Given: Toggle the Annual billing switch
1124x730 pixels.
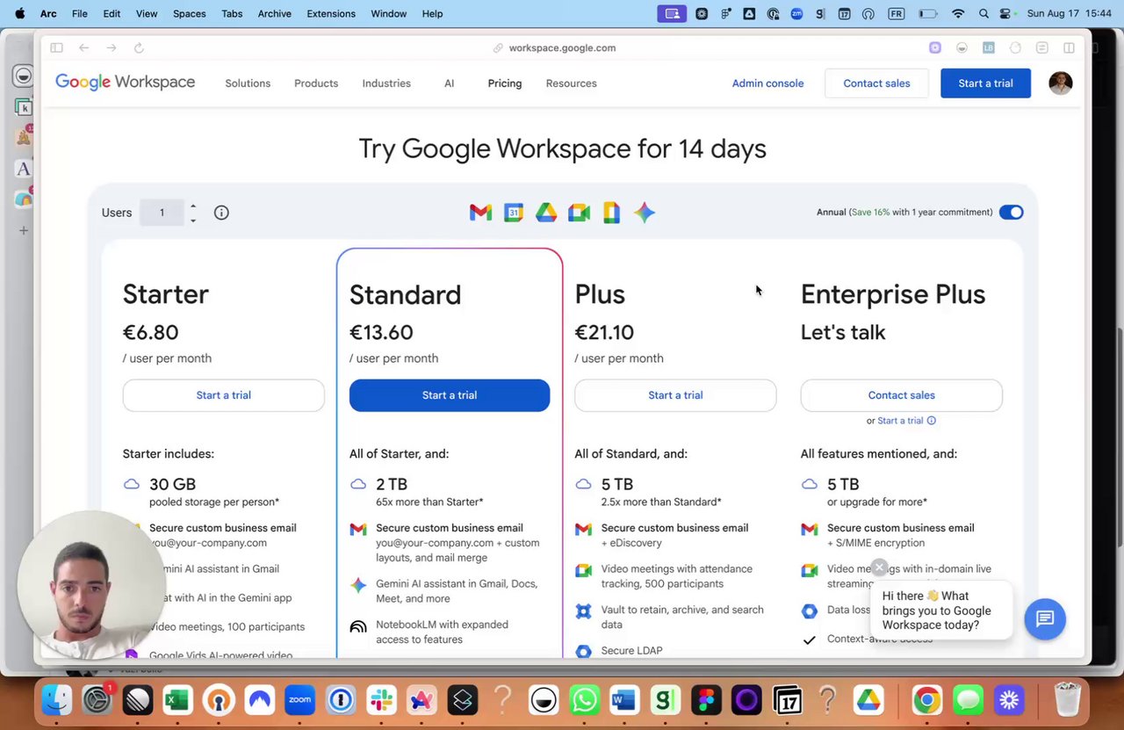Looking at the screenshot, I should (x=1011, y=213).
